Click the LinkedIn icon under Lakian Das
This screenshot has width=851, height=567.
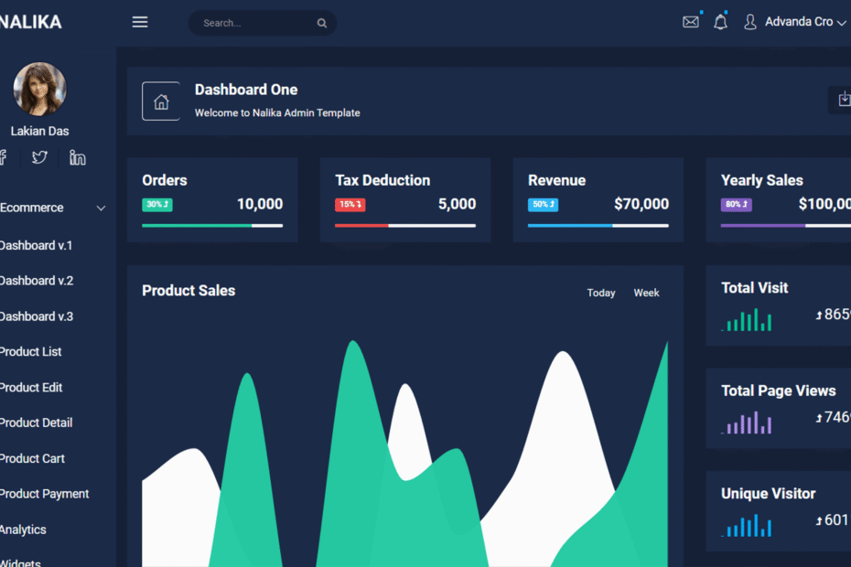[78, 158]
